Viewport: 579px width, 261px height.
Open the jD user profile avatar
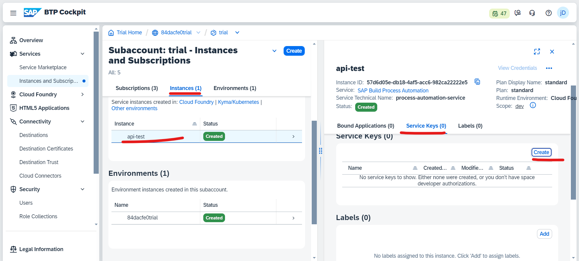coord(563,13)
